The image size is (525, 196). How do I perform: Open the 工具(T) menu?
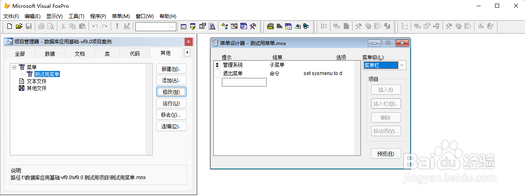click(76, 16)
